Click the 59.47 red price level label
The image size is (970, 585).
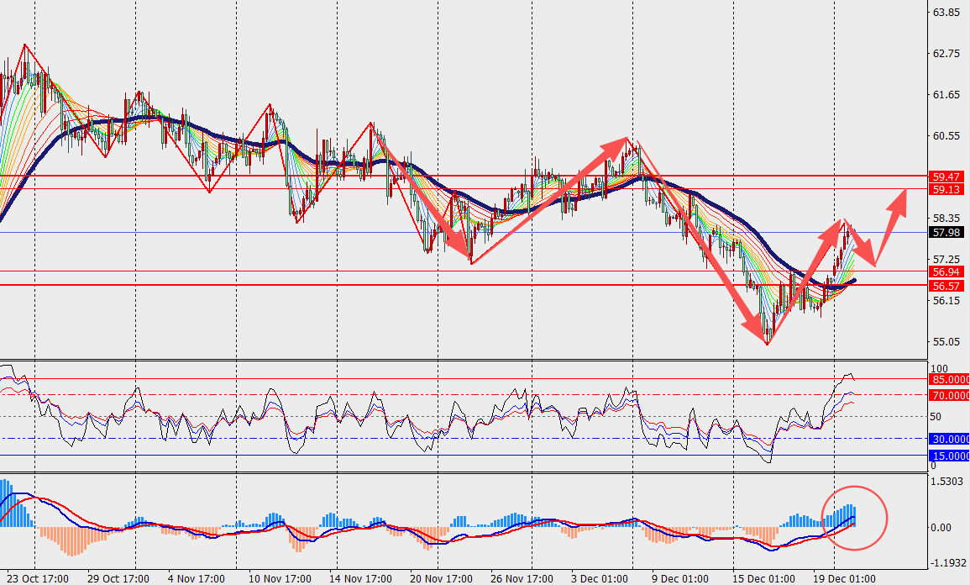coord(945,177)
